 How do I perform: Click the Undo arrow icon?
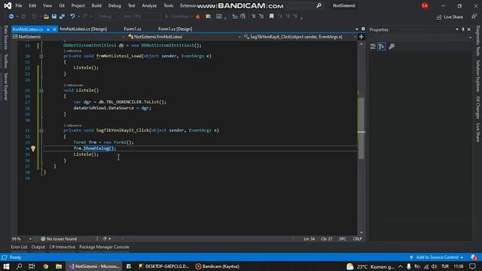pos(72,17)
